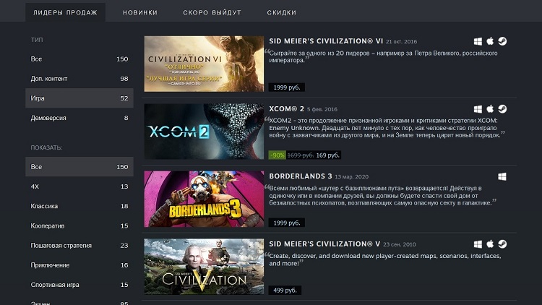Click Civilization VI date 21 окт. 2016
This screenshot has height=305, width=542.
[x=401, y=42]
